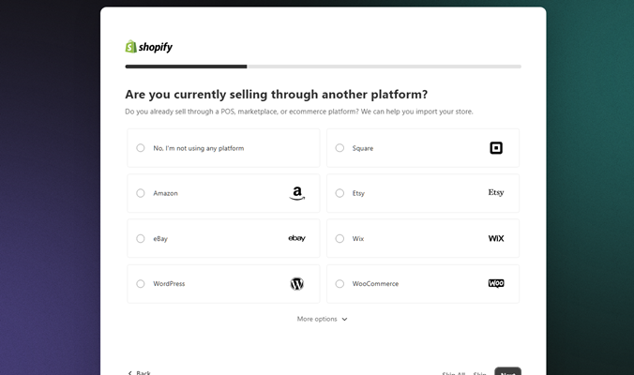
Task: Select the Square radio button
Action: click(340, 148)
